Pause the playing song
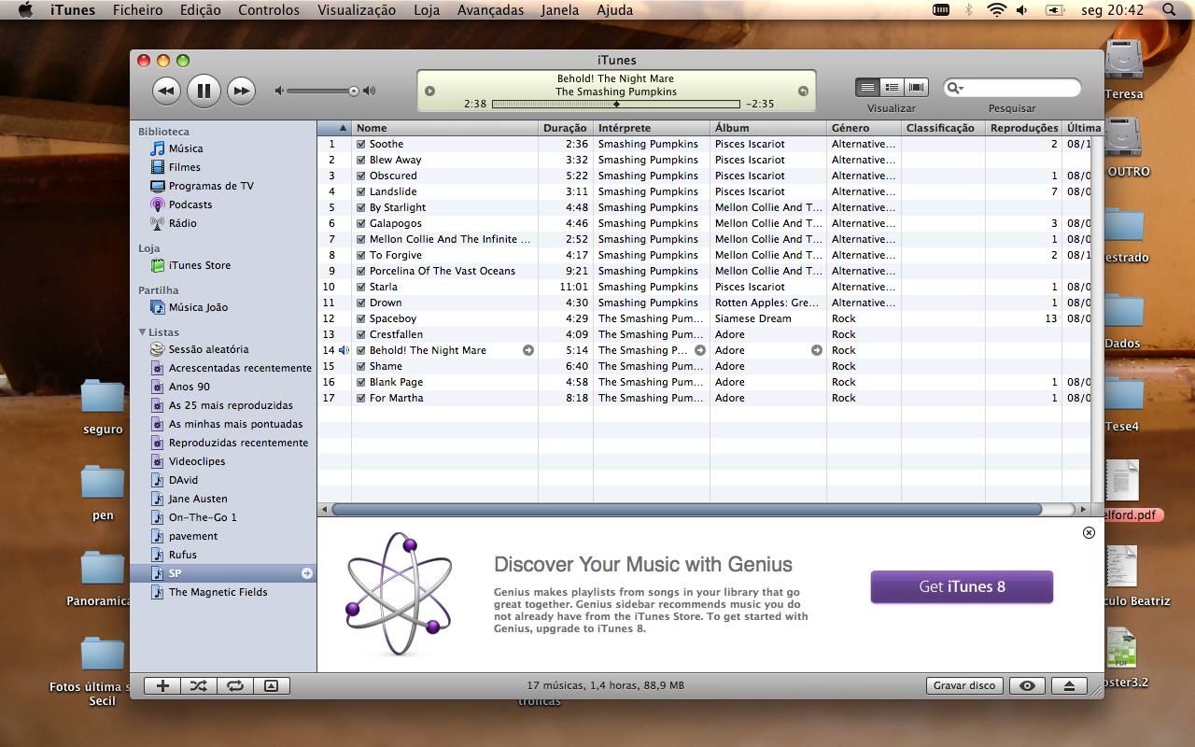The height and width of the screenshot is (747, 1195). coord(204,91)
